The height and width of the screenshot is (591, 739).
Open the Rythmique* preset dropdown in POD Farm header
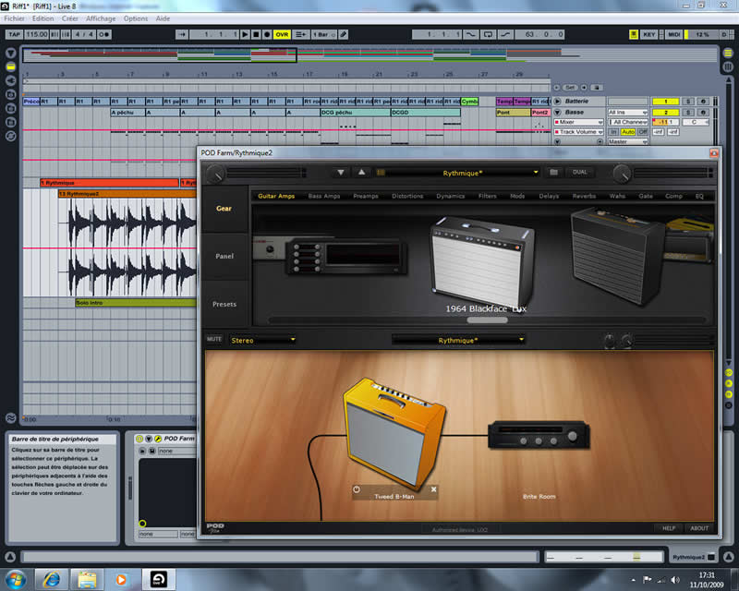click(463, 173)
